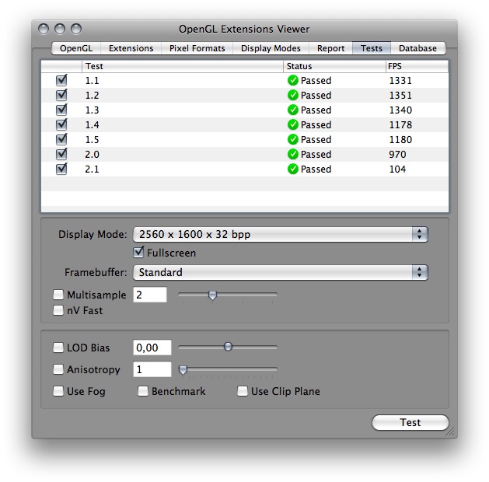Screen dimensions: 489x482
Task: Select the test row labeled 1.5
Action: [245, 139]
